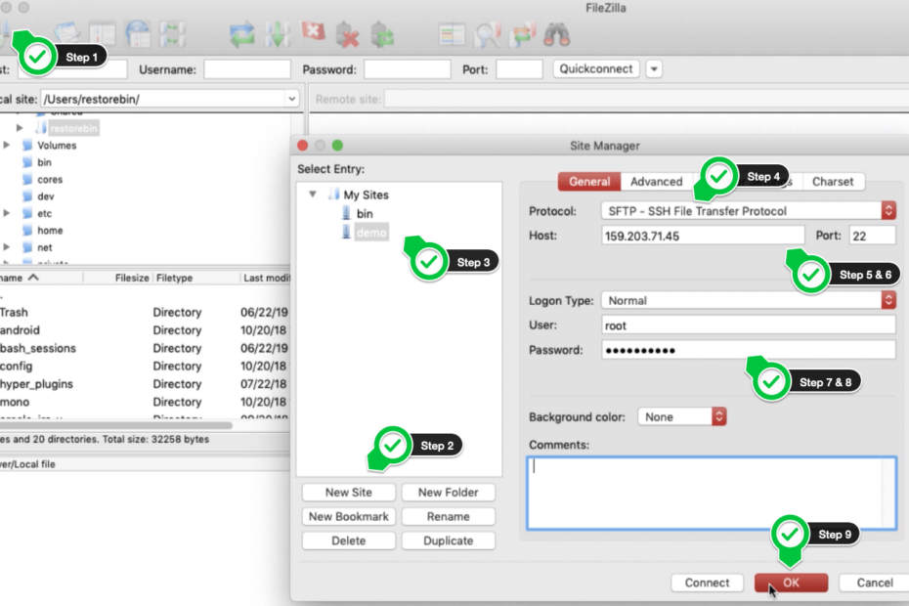Screen dimensions: 909x606
Task: Click the Cancel button in Site Manager
Action: 874,583
